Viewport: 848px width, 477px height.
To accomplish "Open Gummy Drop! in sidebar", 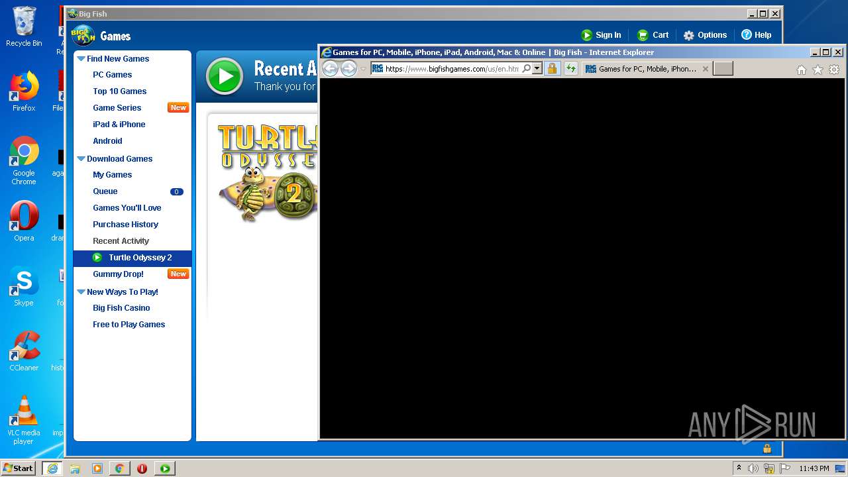I will pyautogui.click(x=118, y=274).
